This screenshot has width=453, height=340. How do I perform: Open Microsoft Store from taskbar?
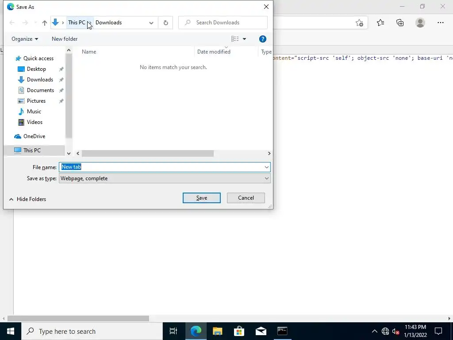click(239, 331)
